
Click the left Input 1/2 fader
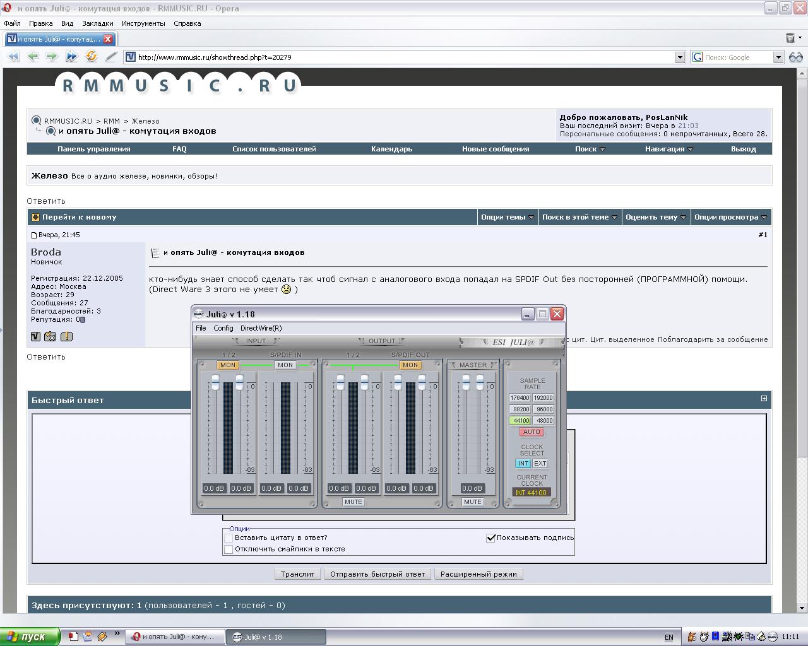tap(215, 382)
